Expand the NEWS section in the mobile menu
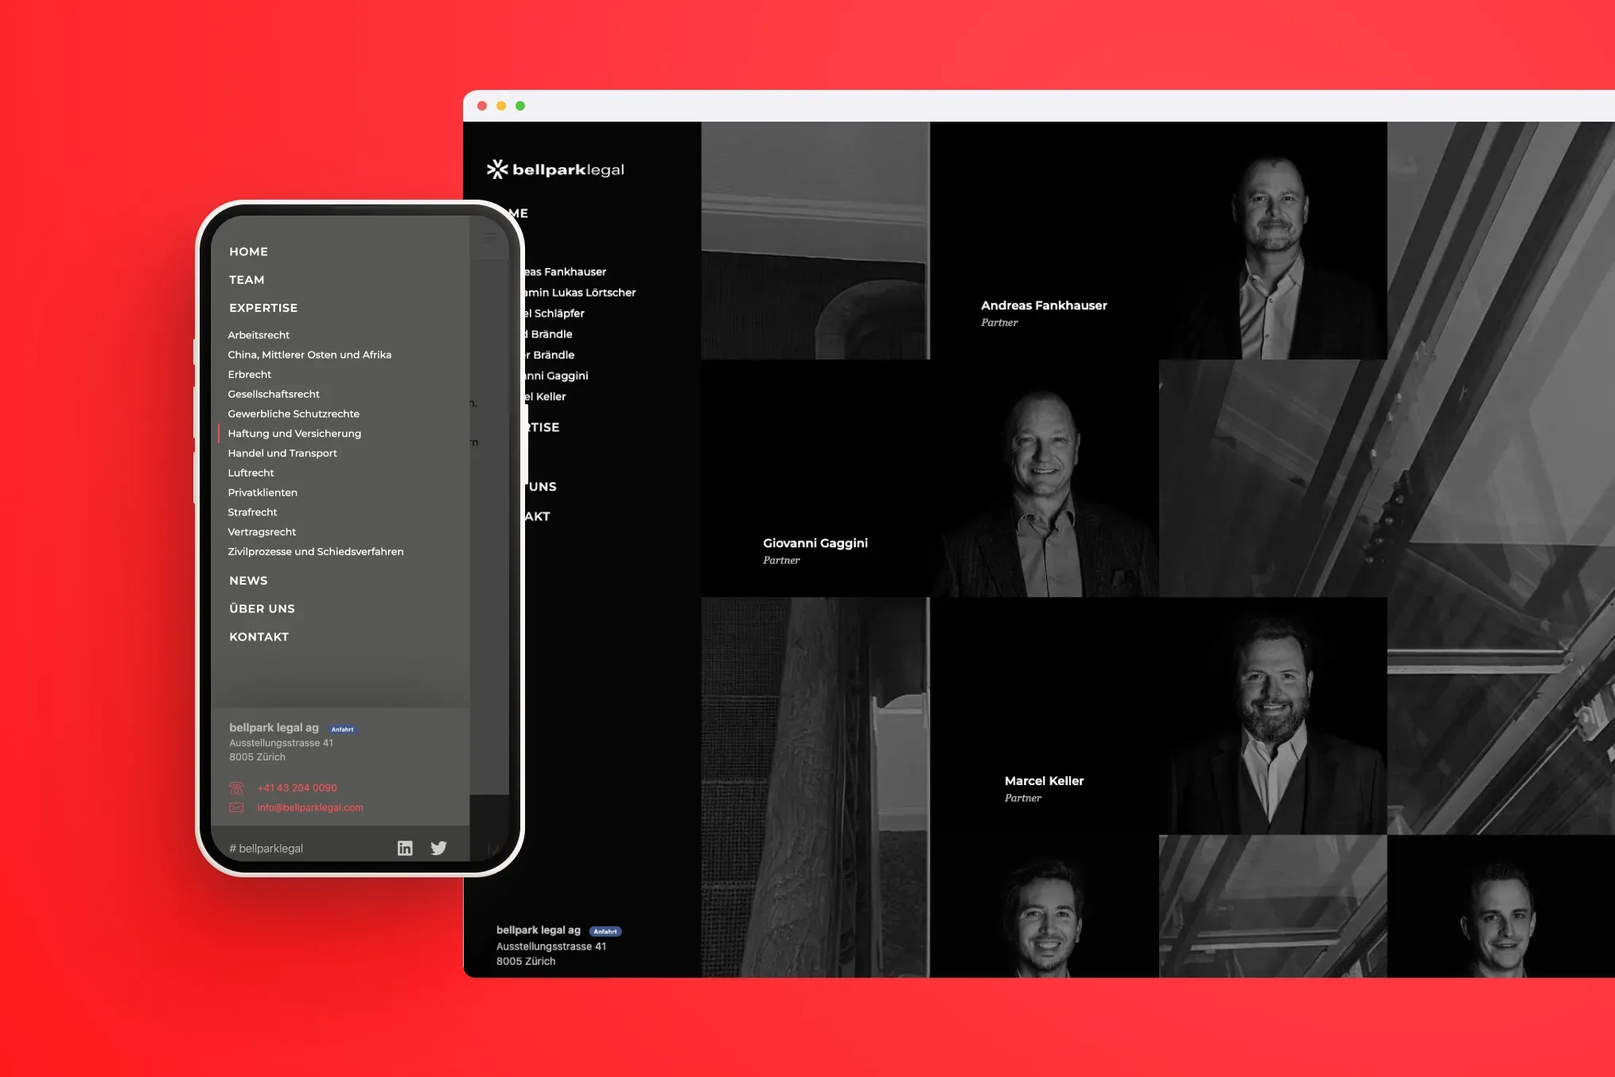Viewport: 1615px width, 1077px height. [x=248, y=581]
